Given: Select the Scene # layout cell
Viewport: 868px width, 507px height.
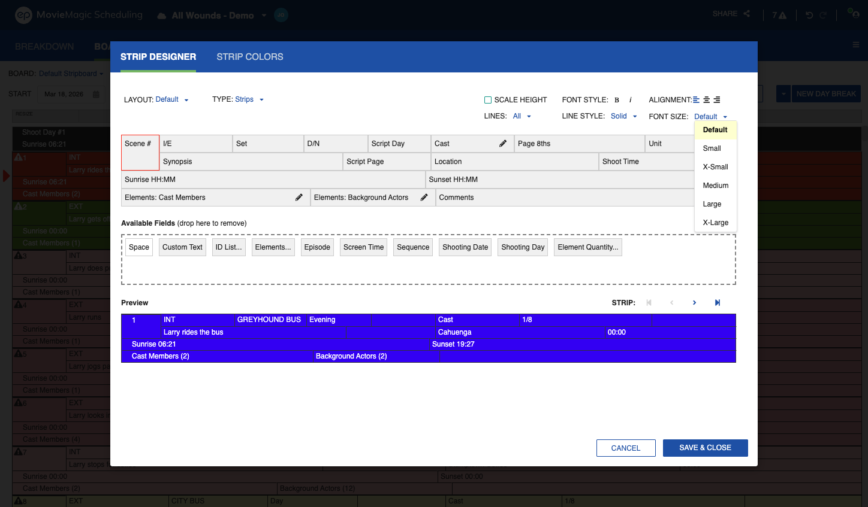Looking at the screenshot, I should tap(140, 153).
